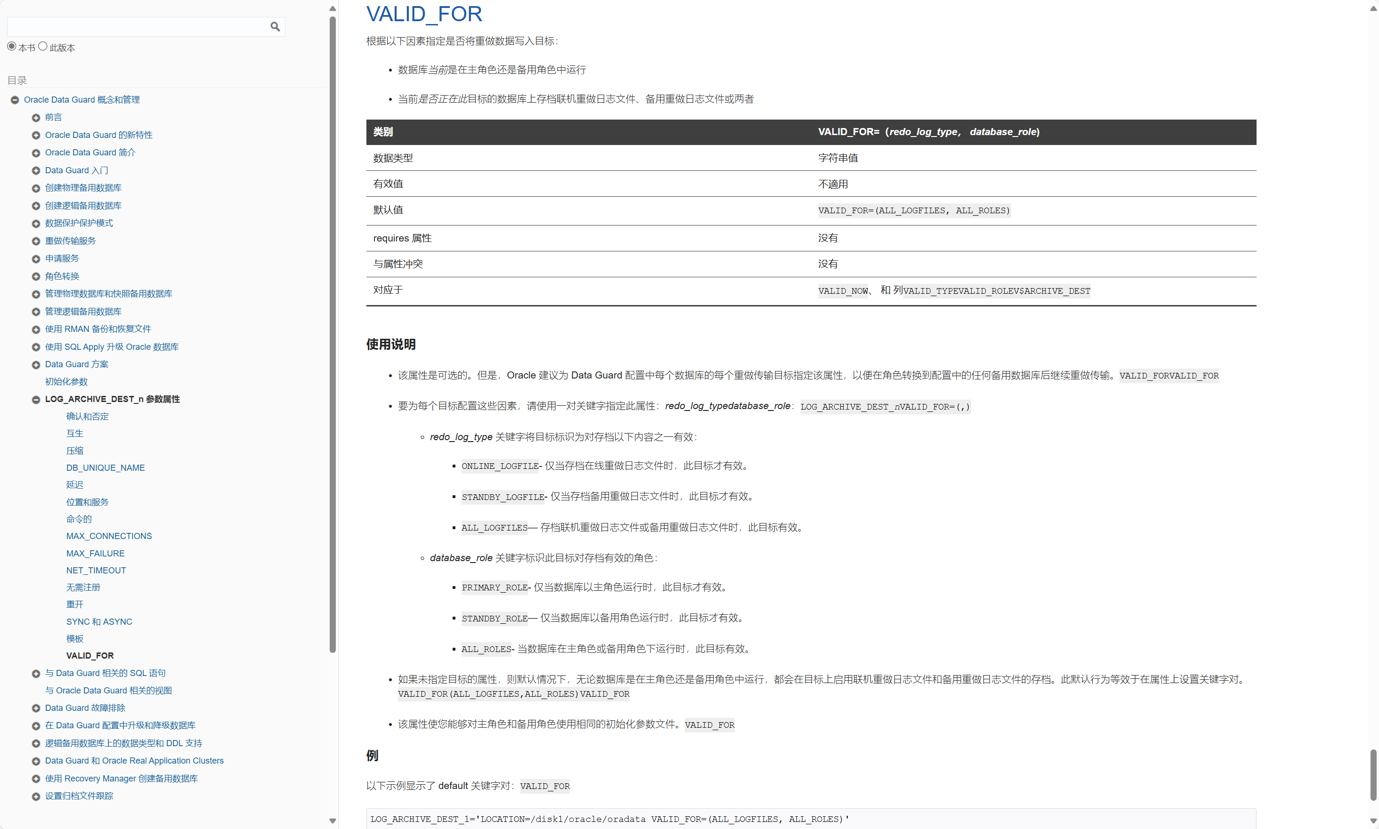This screenshot has height=829, width=1379.
Task: Open 与 Oracle Data Guard 相关的视图 link
Action: point(108,691)
